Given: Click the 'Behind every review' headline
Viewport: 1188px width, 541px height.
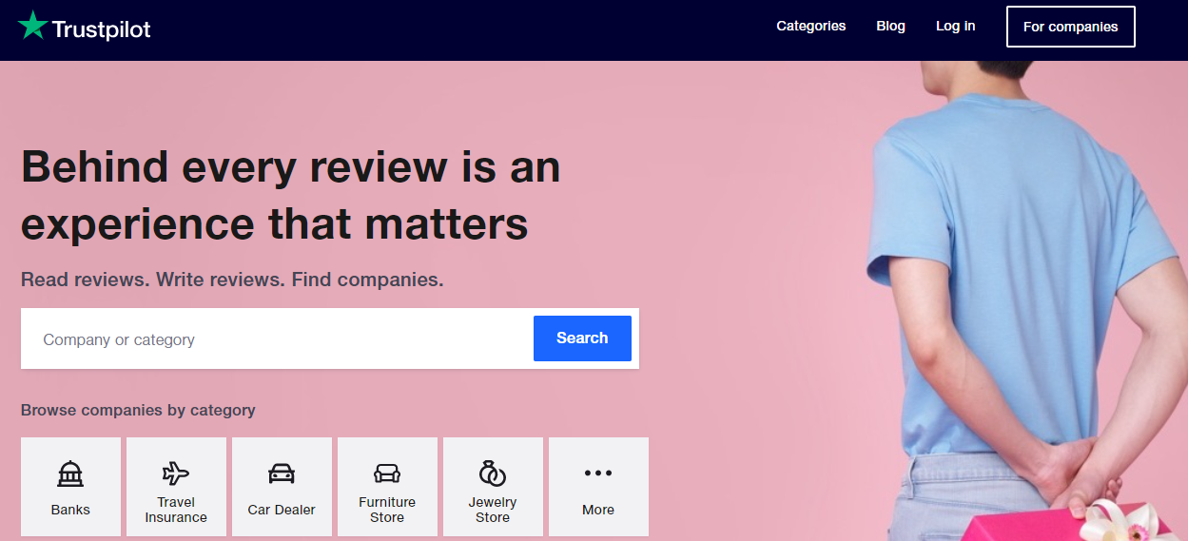Looking at the screenshot, I should (291, 196).
